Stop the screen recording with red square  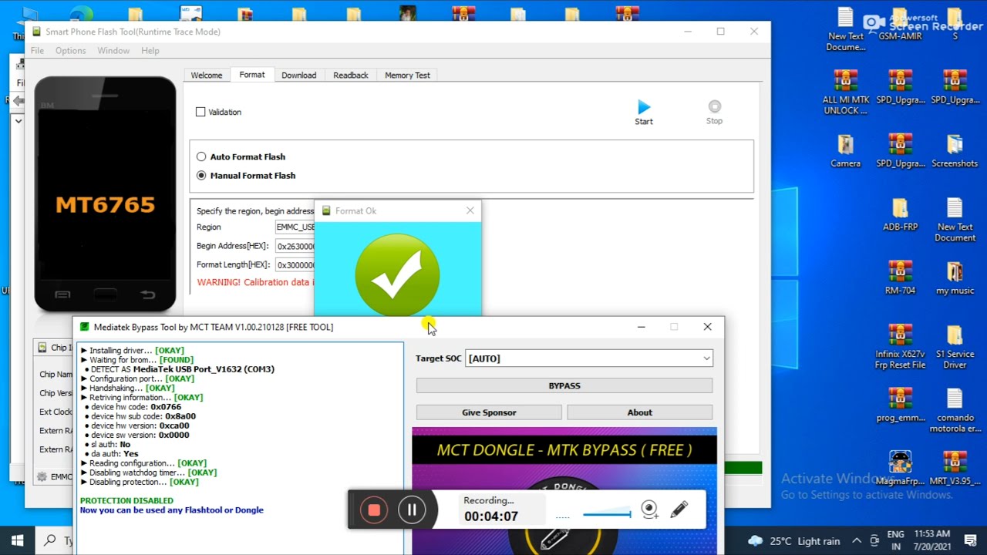pyautogui.click(x=374, y=510)
